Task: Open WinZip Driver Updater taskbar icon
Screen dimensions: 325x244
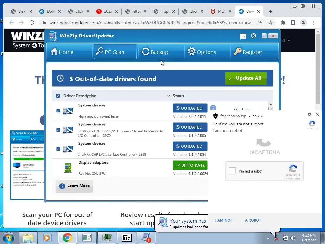Action: click(146, 238)
